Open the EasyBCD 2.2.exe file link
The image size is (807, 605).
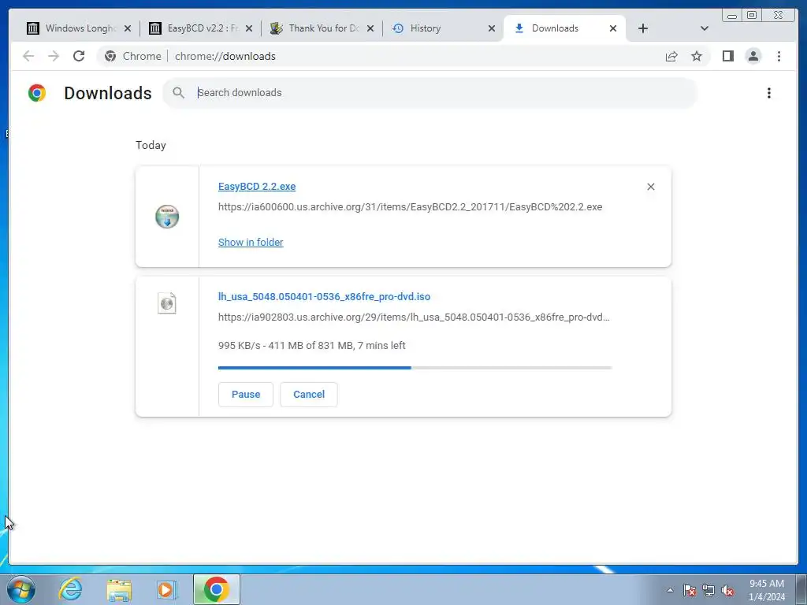(x=257, y=187)
